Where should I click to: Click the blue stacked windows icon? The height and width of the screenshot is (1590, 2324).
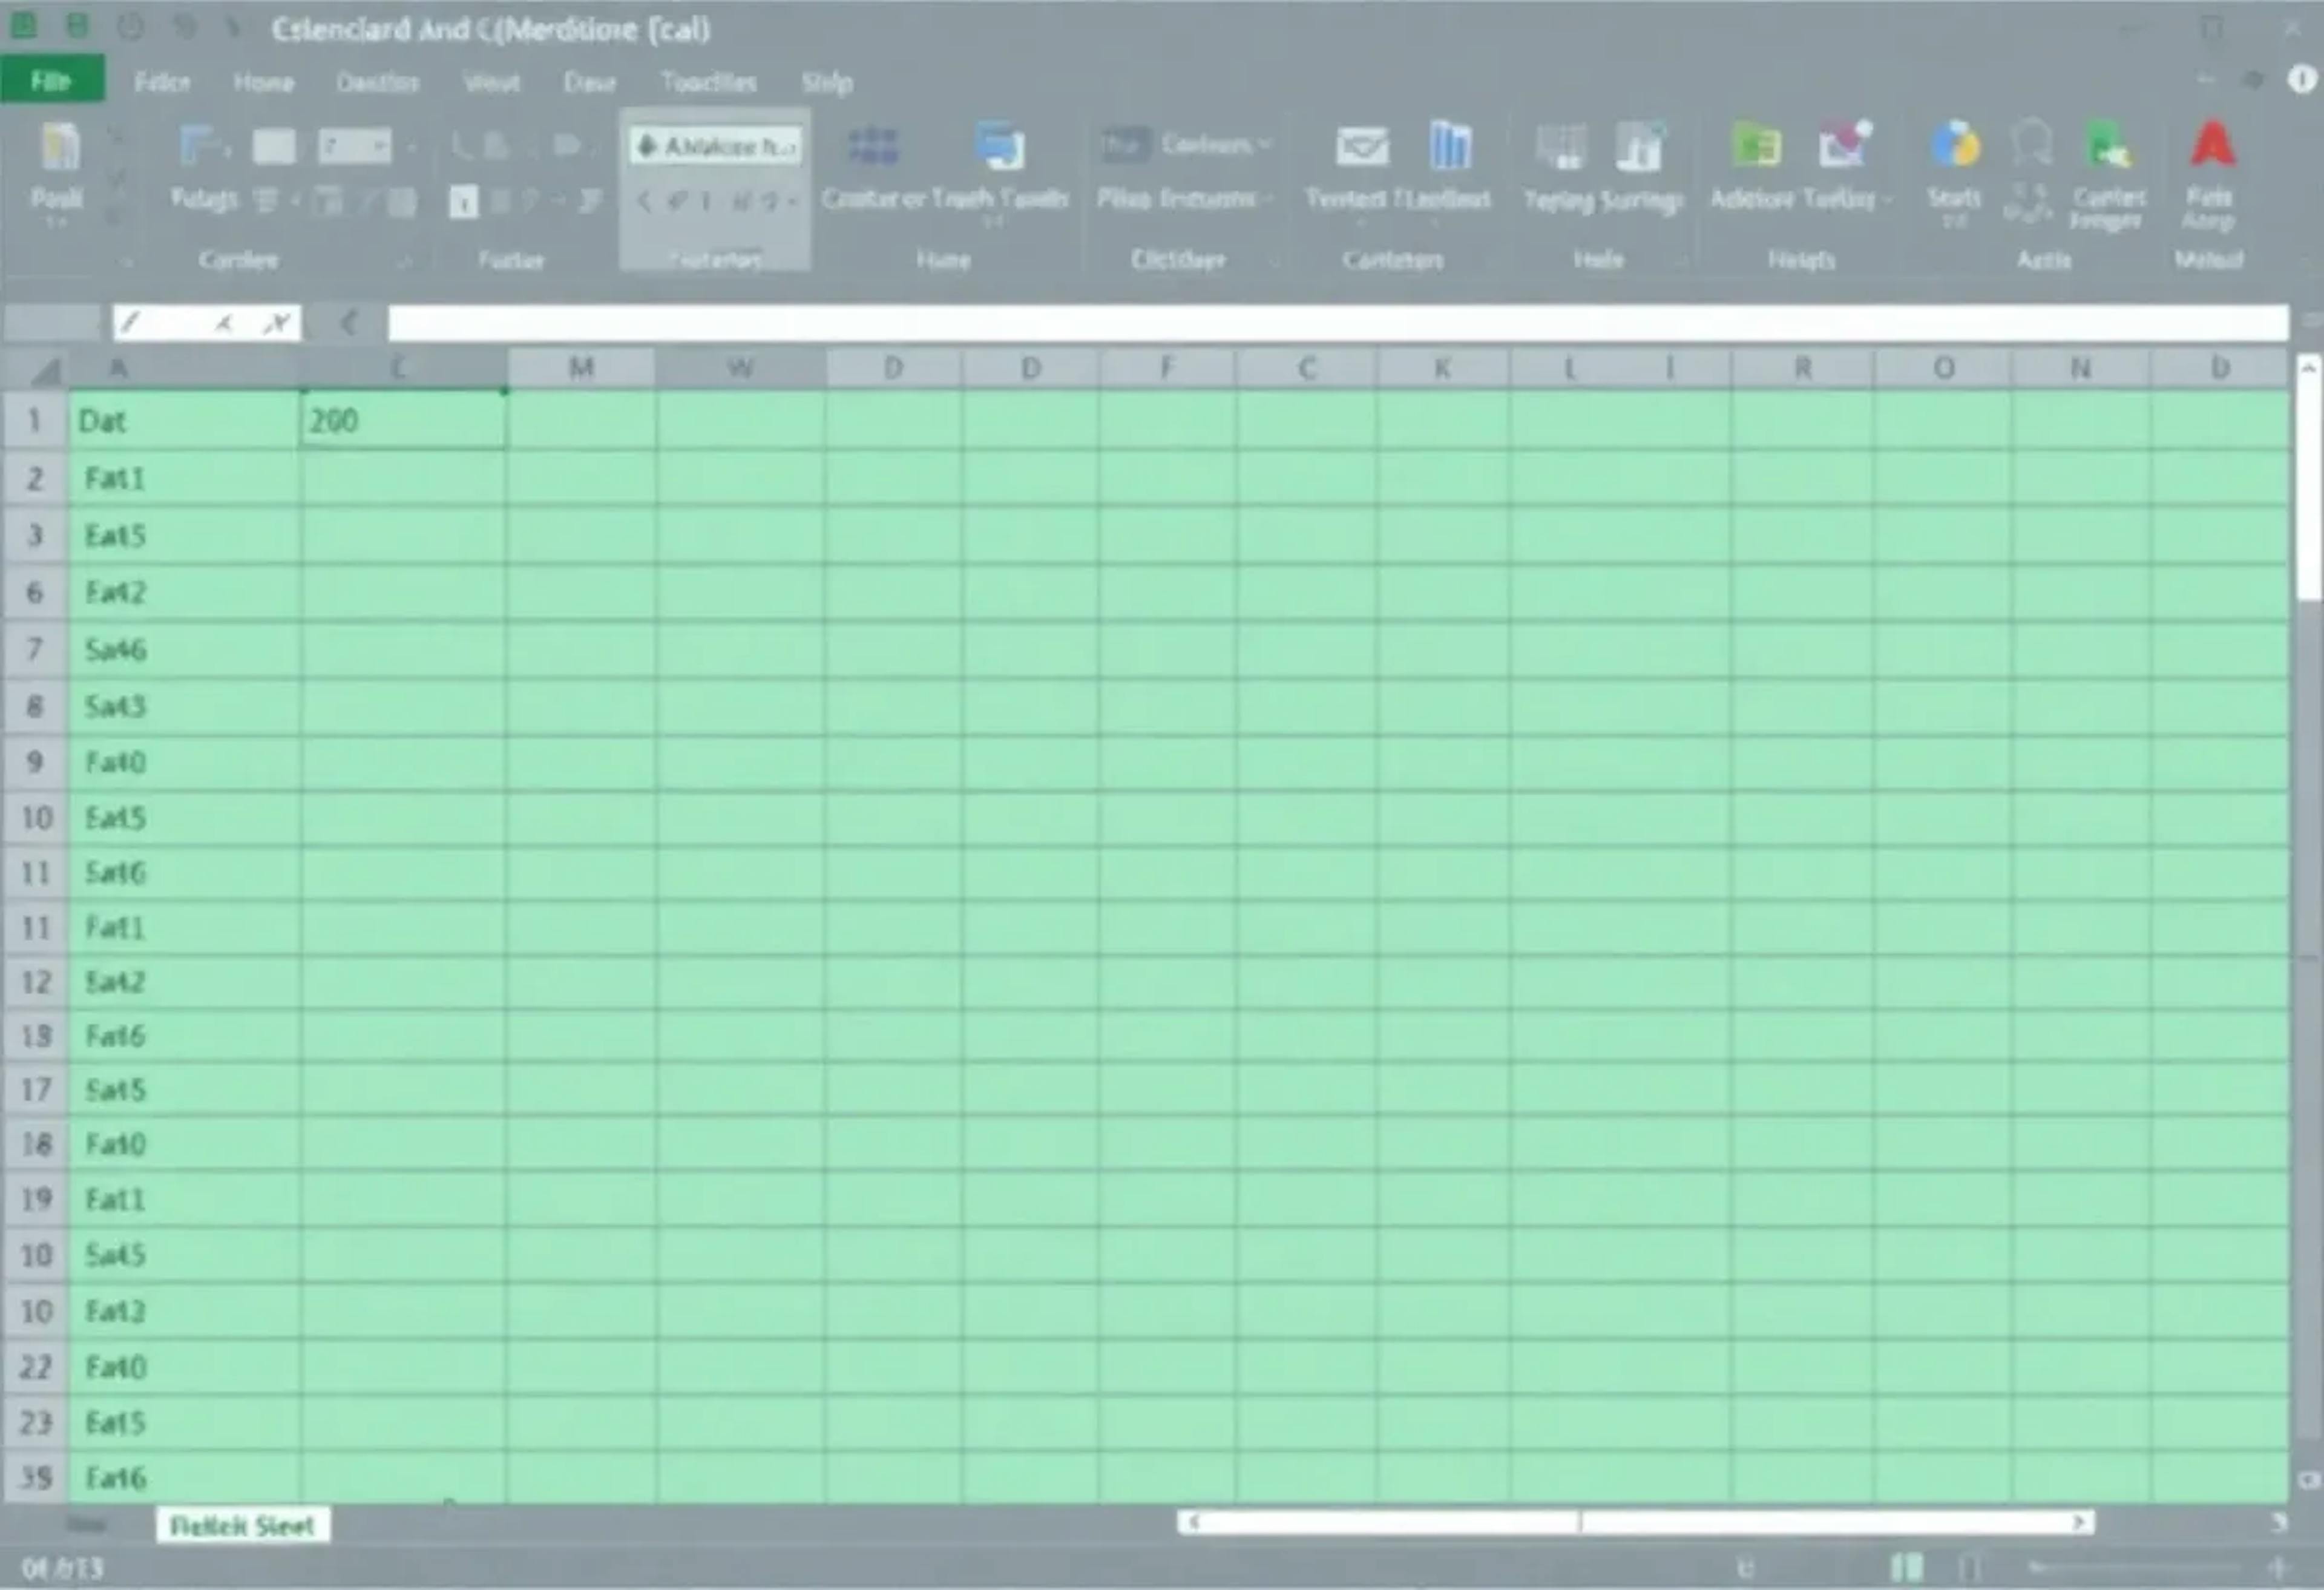pos(999,147)
